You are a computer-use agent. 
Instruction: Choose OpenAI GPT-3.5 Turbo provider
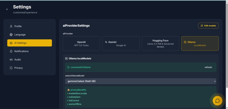(81, 44)
